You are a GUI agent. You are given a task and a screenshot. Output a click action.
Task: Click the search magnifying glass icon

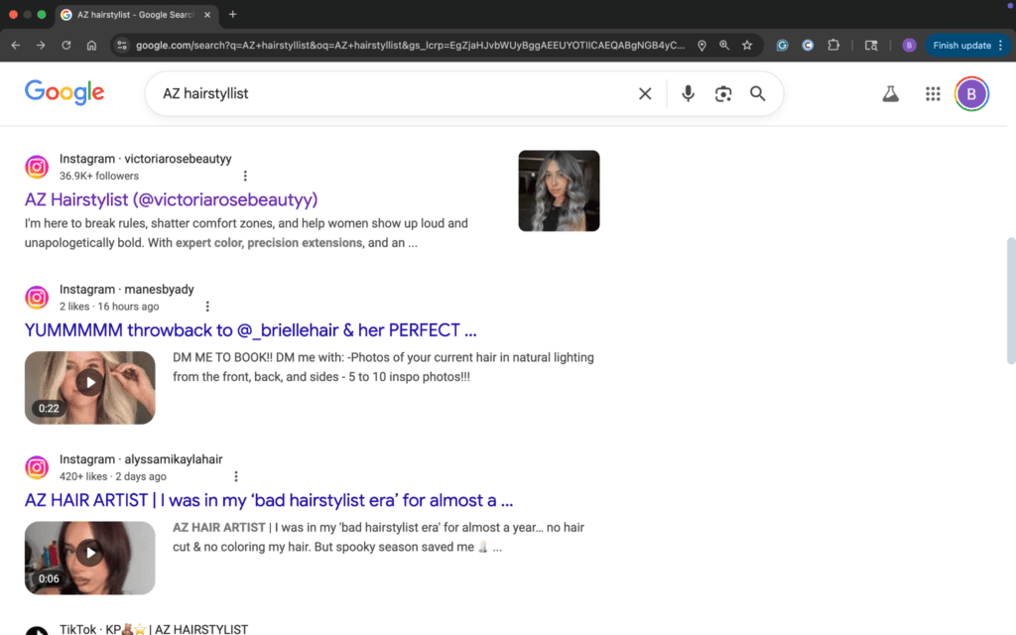point(757,93)
